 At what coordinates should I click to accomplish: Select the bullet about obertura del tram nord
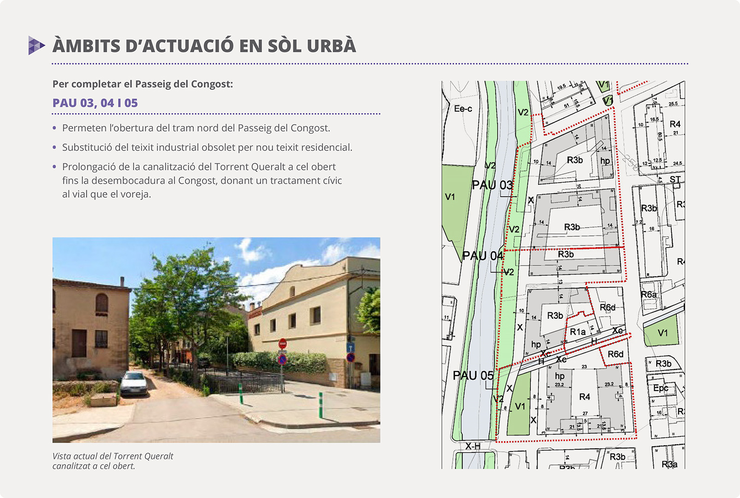[196, 128]
